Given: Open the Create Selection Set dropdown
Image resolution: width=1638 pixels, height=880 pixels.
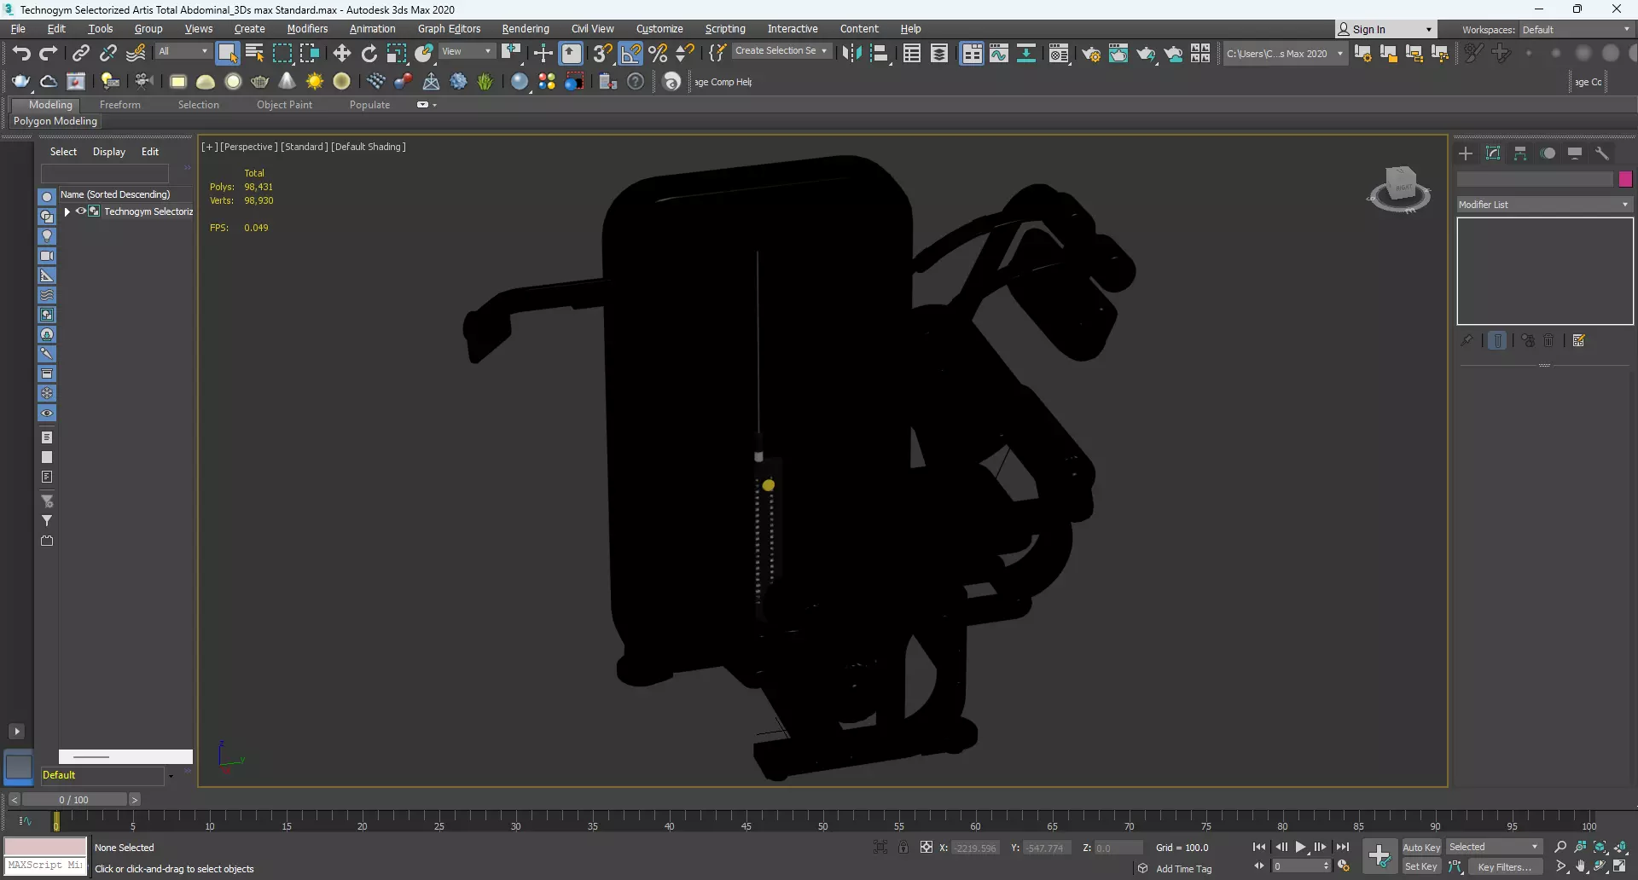Looking at the screenshot, I should tap(781, 51).
